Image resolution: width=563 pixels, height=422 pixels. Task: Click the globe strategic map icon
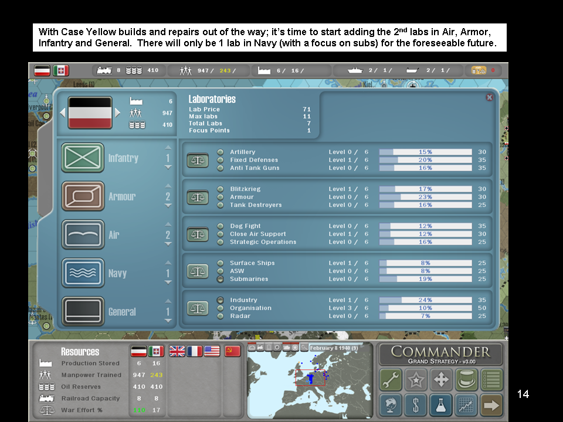pyautogui.click(x=391, y=404)
